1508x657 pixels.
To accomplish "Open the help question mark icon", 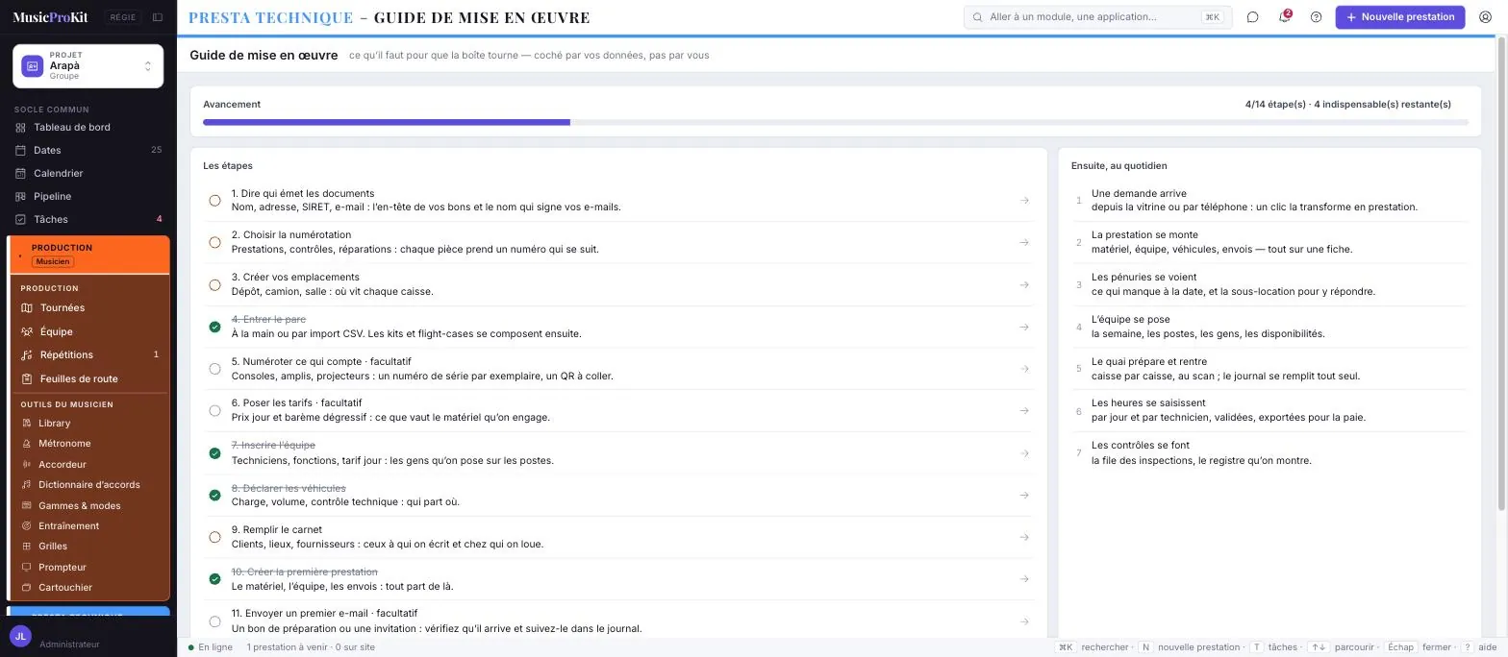I will pyautogui.click(x=1316, y=17).
